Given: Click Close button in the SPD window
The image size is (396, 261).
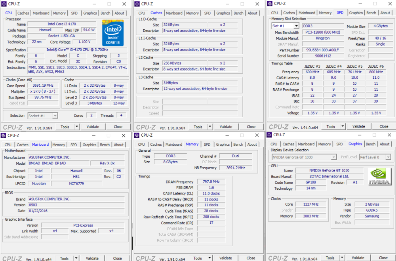Looking at the screenshot, I should click(384, 126).
